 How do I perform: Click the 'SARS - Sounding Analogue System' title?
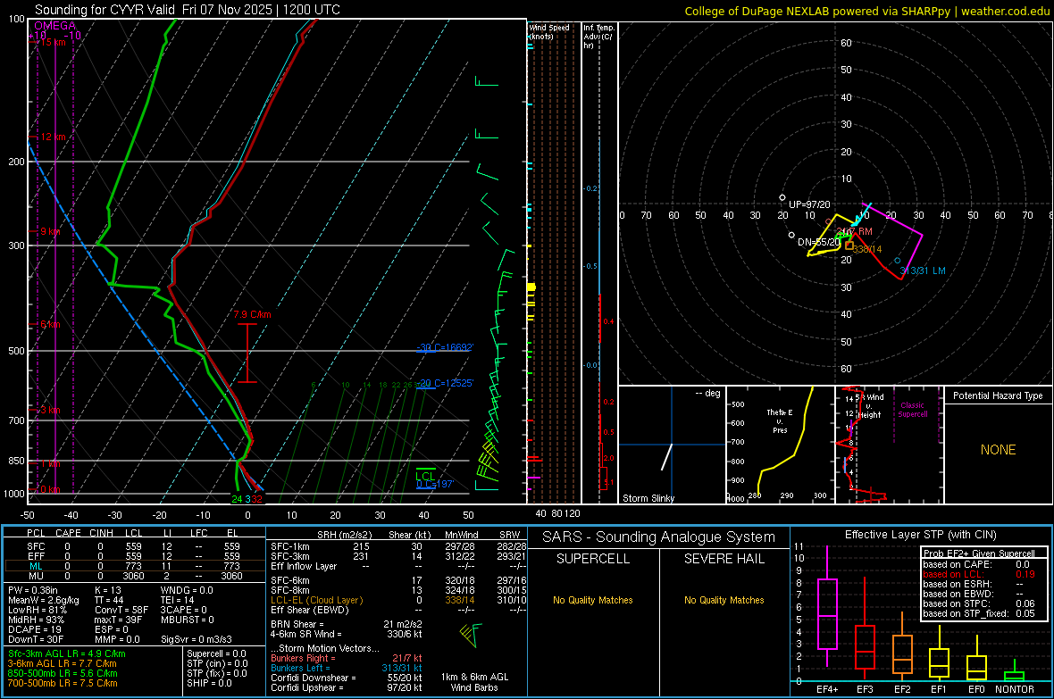click(x=658, y=537)
